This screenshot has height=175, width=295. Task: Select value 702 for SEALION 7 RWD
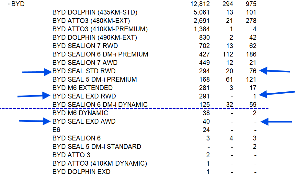pyautogui.click(x=204, y=46)
